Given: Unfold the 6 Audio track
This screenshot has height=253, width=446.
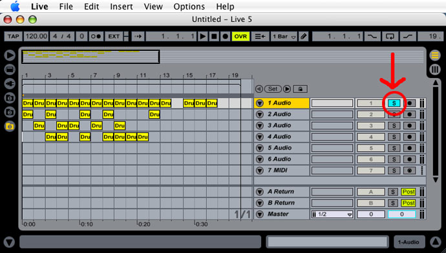Looking at the screenshot, I should (260, 159).
